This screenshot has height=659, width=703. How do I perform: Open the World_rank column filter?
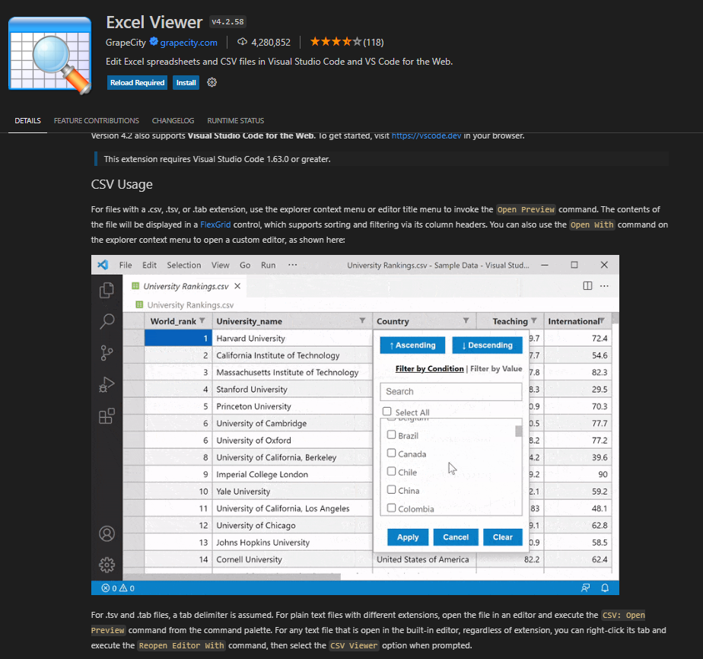coord(202,320)
